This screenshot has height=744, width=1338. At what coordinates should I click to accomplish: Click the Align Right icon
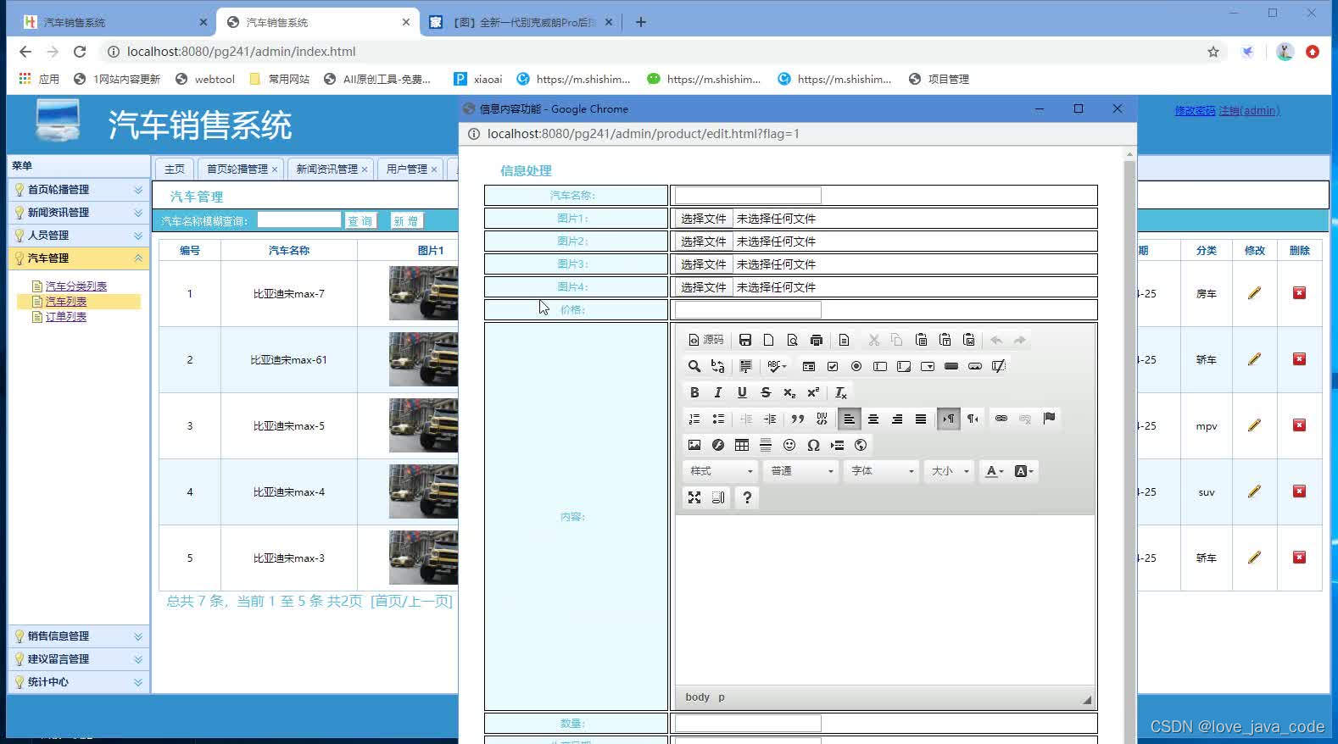897,419
